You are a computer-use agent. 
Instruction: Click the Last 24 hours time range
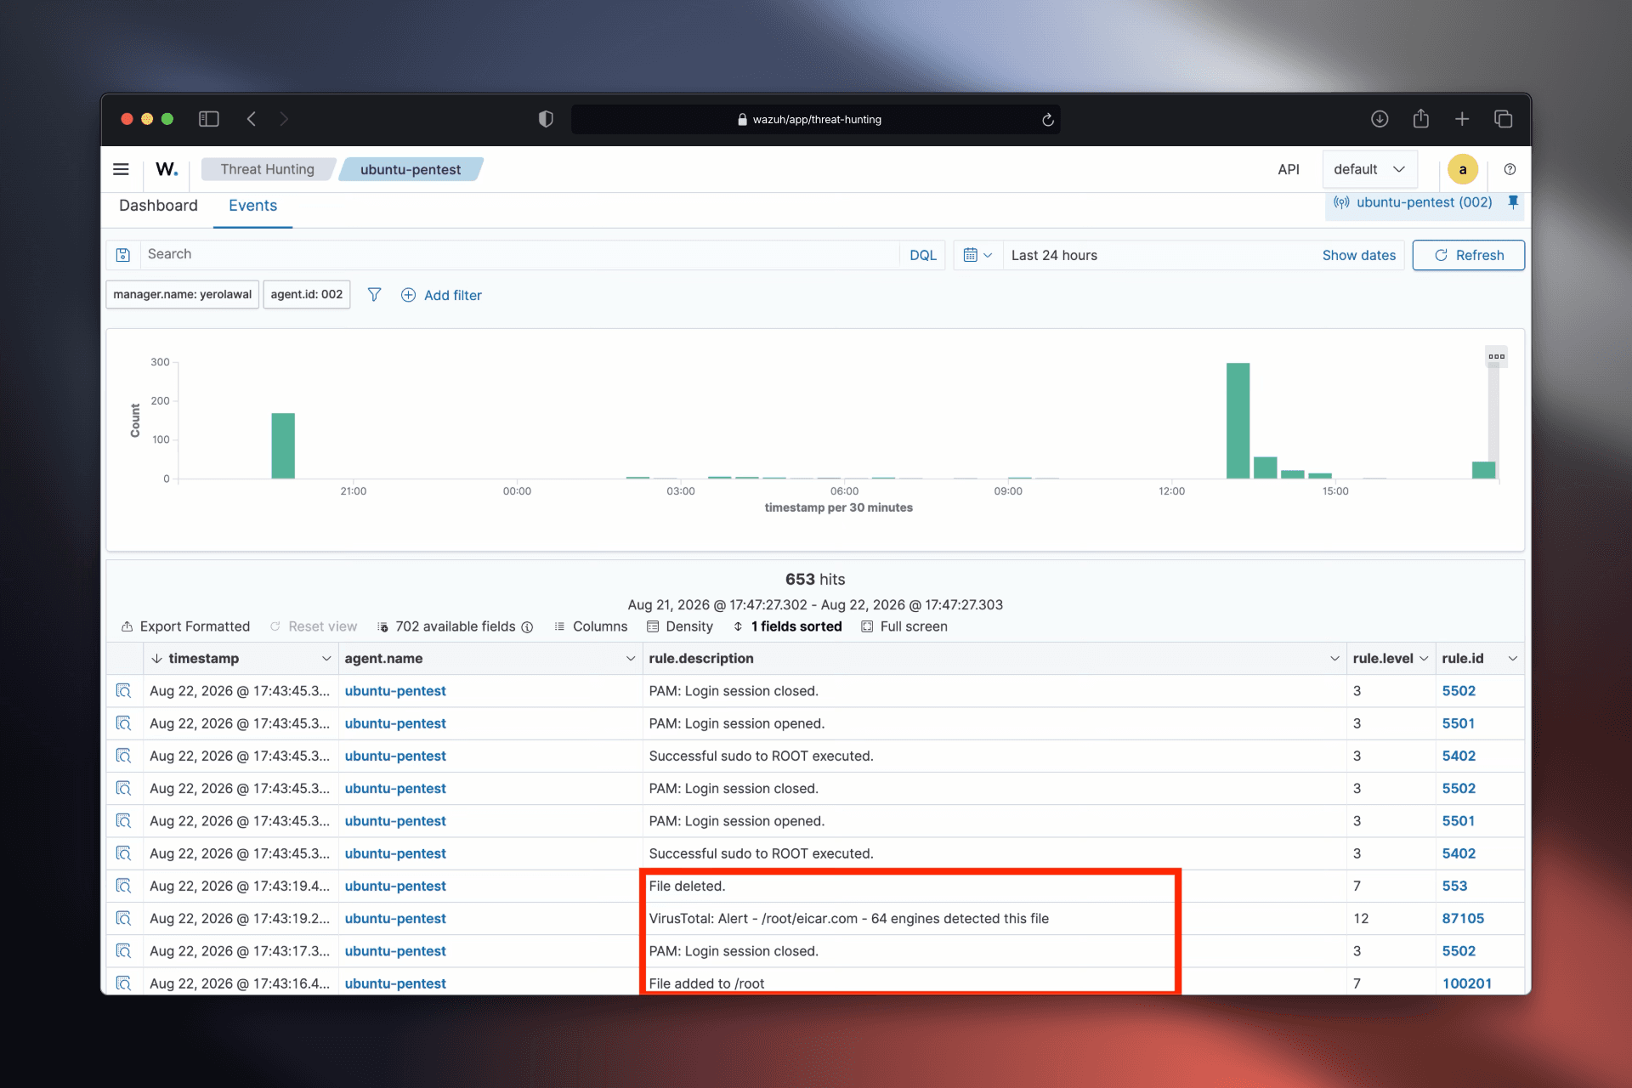(x=1054, y=255)
